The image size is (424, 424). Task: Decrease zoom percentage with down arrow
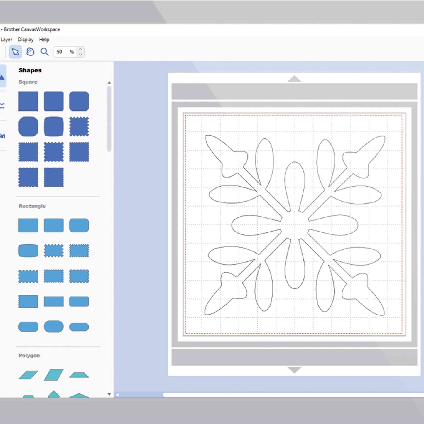coord(80,55)
